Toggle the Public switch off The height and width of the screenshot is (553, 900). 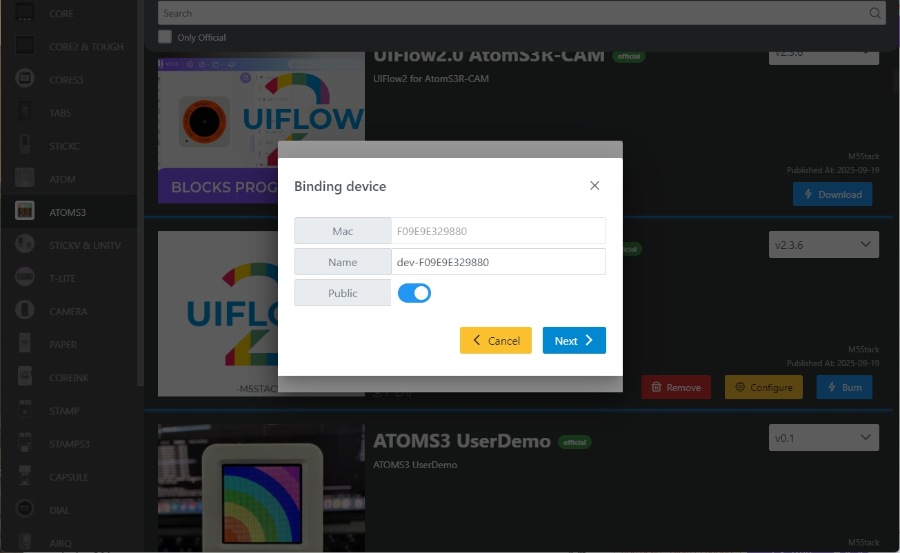pyautogui.click(x=414, y=293)
